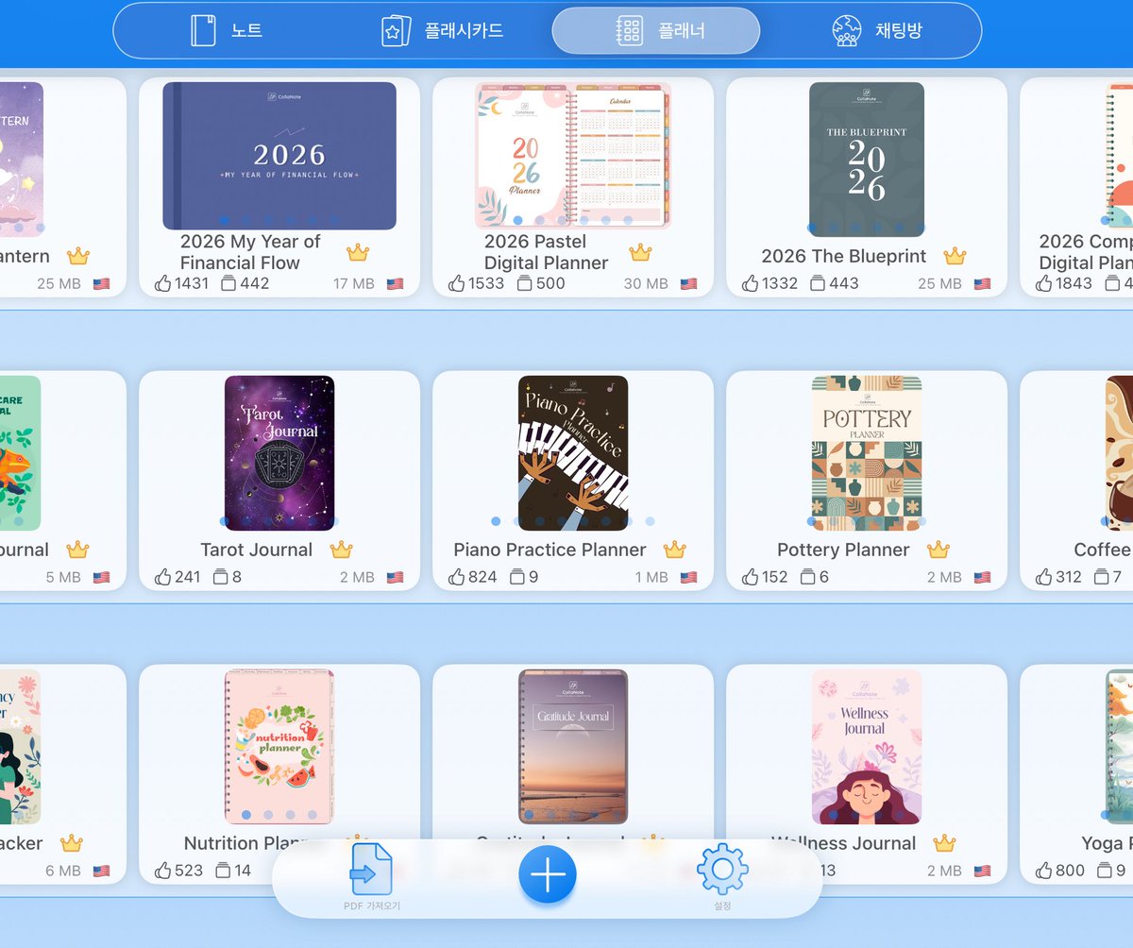Like 2026 The Blueprint thumbs-up icon
The width and height of the screenshot is (1133, 948).
(x=751, y=282)
